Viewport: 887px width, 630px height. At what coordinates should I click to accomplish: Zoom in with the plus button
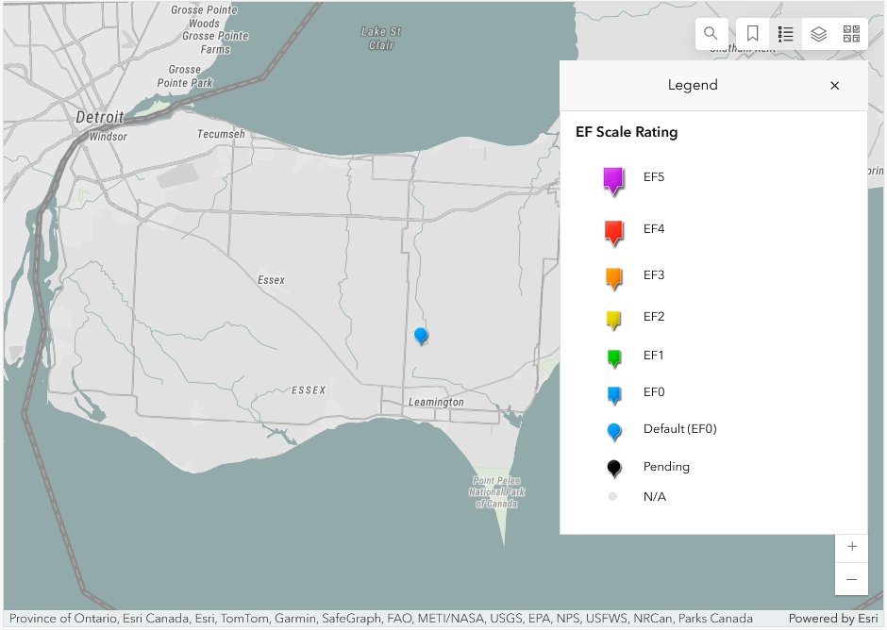[851, 547]
